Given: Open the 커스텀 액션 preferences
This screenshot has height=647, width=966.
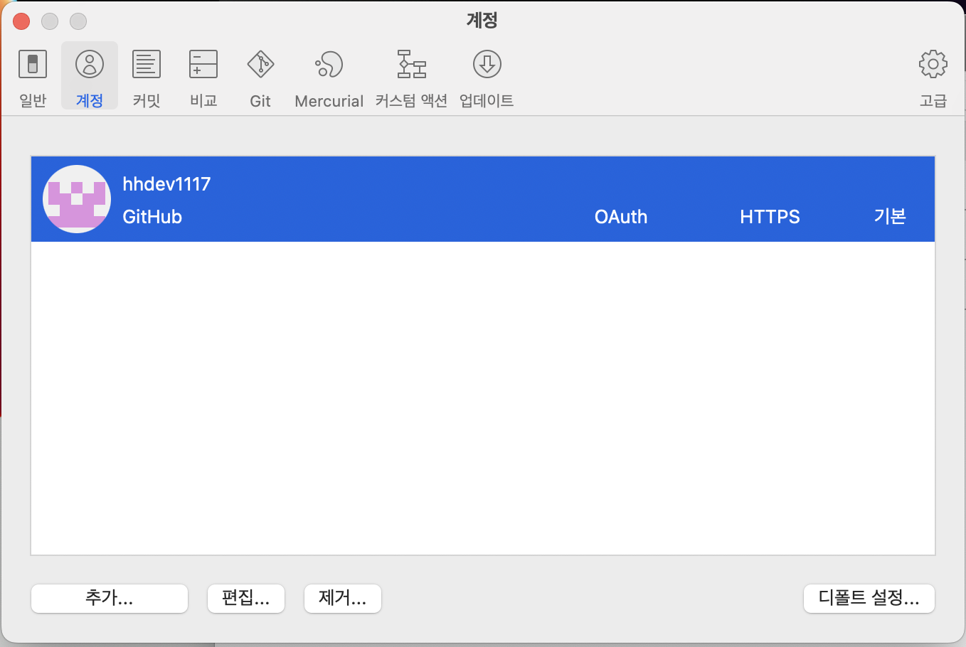Looking at the screenshot, I should coord(411,77).
